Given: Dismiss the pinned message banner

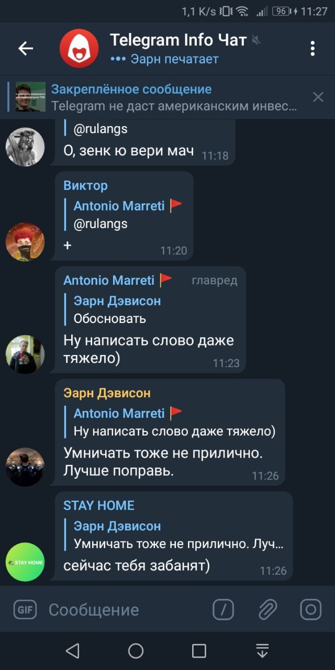Looking at the screenshot, I should pyautogui.click(x=318, y=97).
